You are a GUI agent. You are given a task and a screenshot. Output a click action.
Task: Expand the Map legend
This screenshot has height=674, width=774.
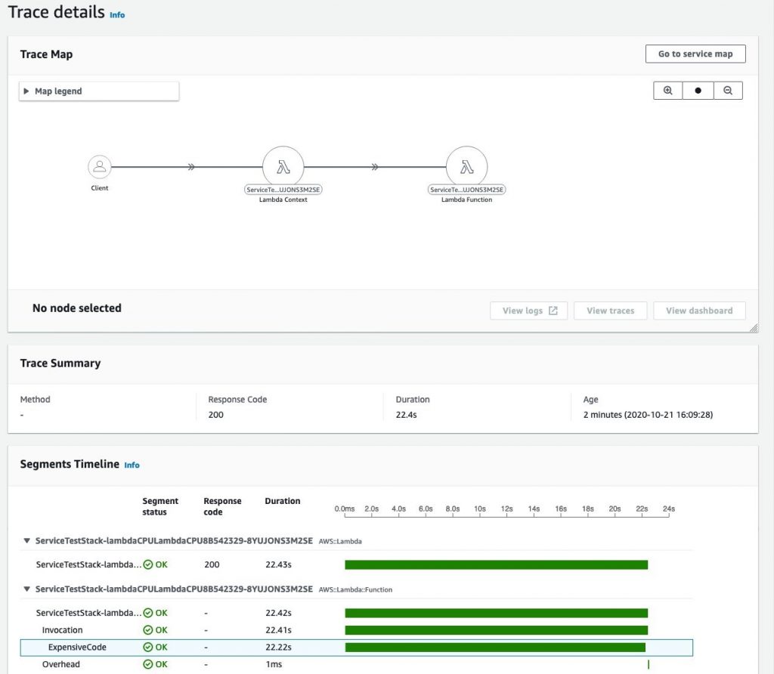click(99, 91)
